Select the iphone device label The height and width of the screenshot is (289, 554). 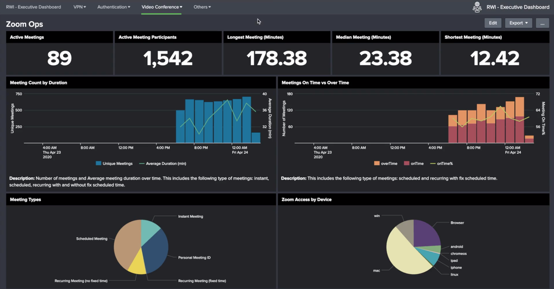click(x=456, y=268)
